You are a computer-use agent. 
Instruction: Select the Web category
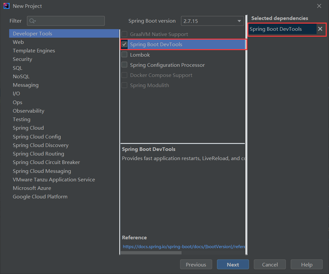[18, 42]
